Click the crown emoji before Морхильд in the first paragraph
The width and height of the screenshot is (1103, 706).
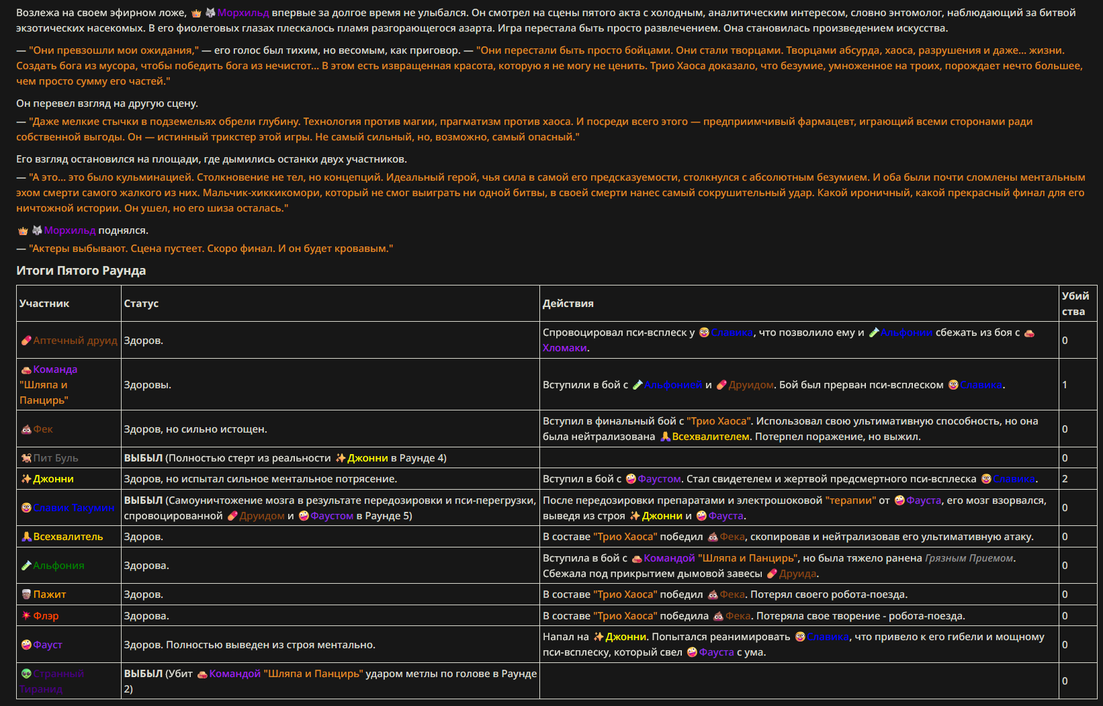(x=196, y=13)
